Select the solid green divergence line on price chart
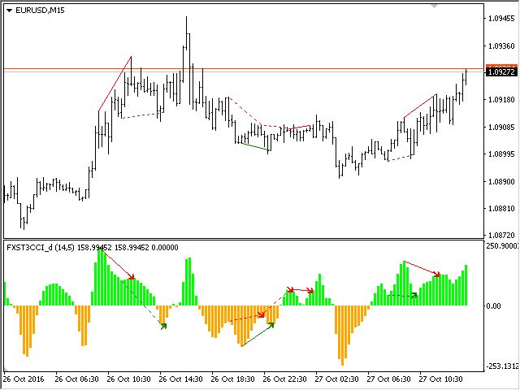520x390 pixels. click(x=253, y=146)
